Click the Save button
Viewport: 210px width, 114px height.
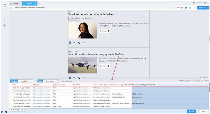[204, 111]
